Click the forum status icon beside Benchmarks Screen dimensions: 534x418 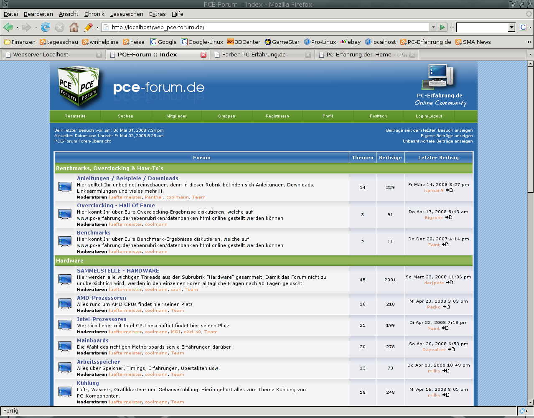pos(65,242)
